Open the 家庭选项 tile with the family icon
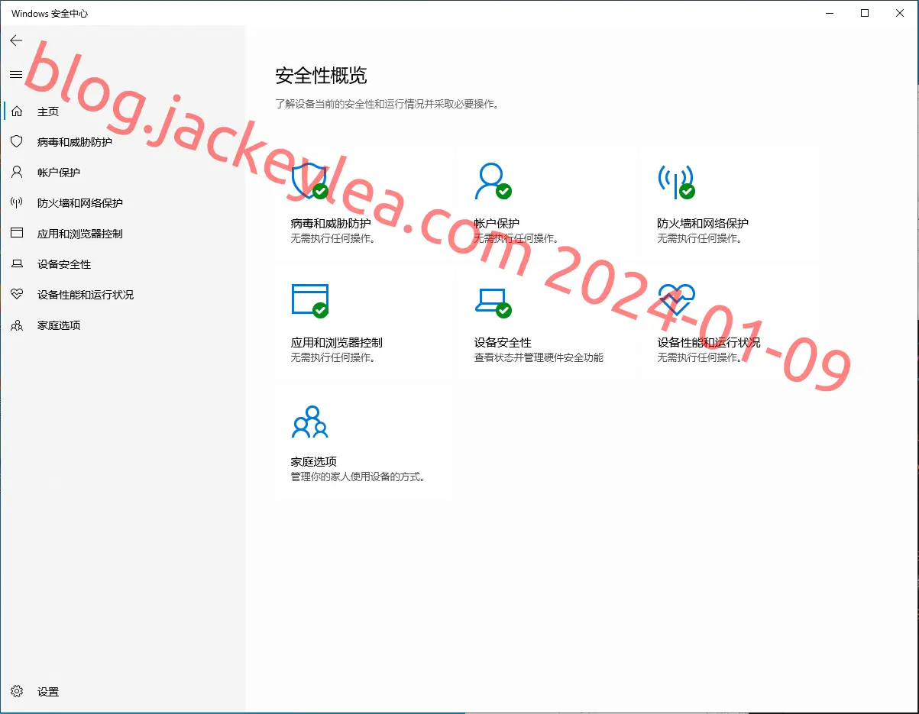The height and width of the screenshot is (714, 919). 364,441
